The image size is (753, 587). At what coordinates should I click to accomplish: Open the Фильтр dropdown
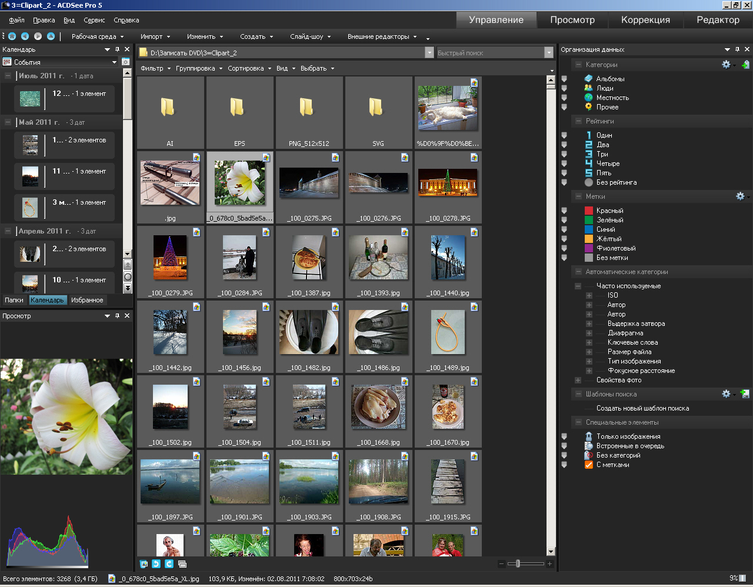click(x=155, y=68)
